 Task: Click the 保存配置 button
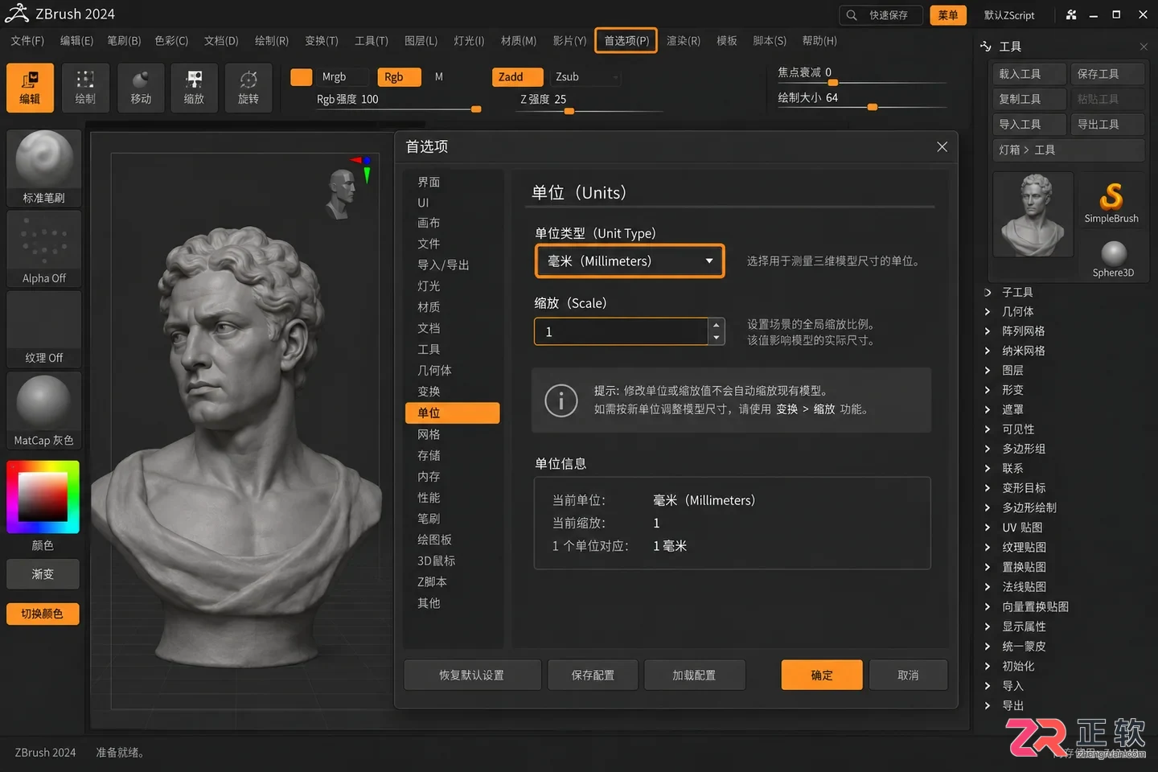[x=593, y=675]
